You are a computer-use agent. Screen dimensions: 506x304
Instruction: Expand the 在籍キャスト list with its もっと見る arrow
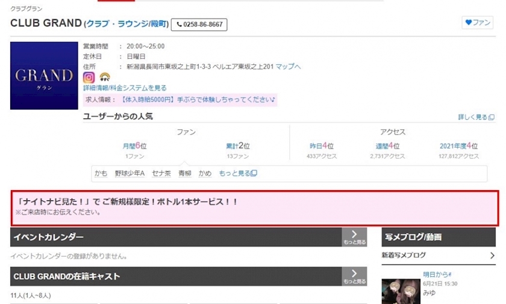[x=354, y=276]
